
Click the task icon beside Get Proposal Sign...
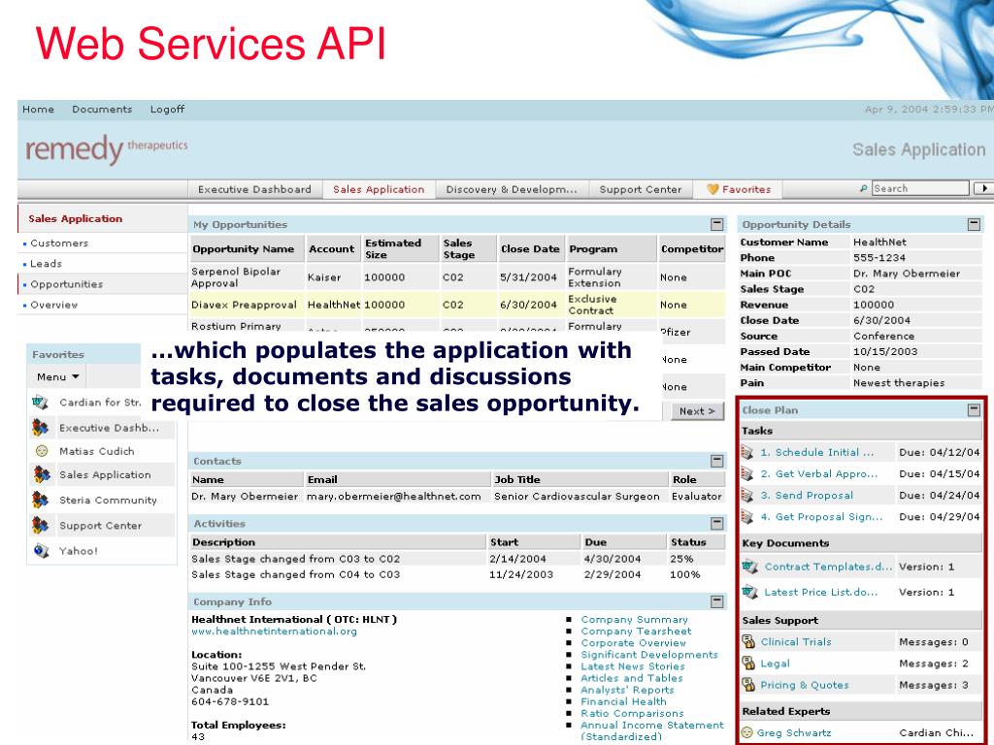tap(747, 517)
